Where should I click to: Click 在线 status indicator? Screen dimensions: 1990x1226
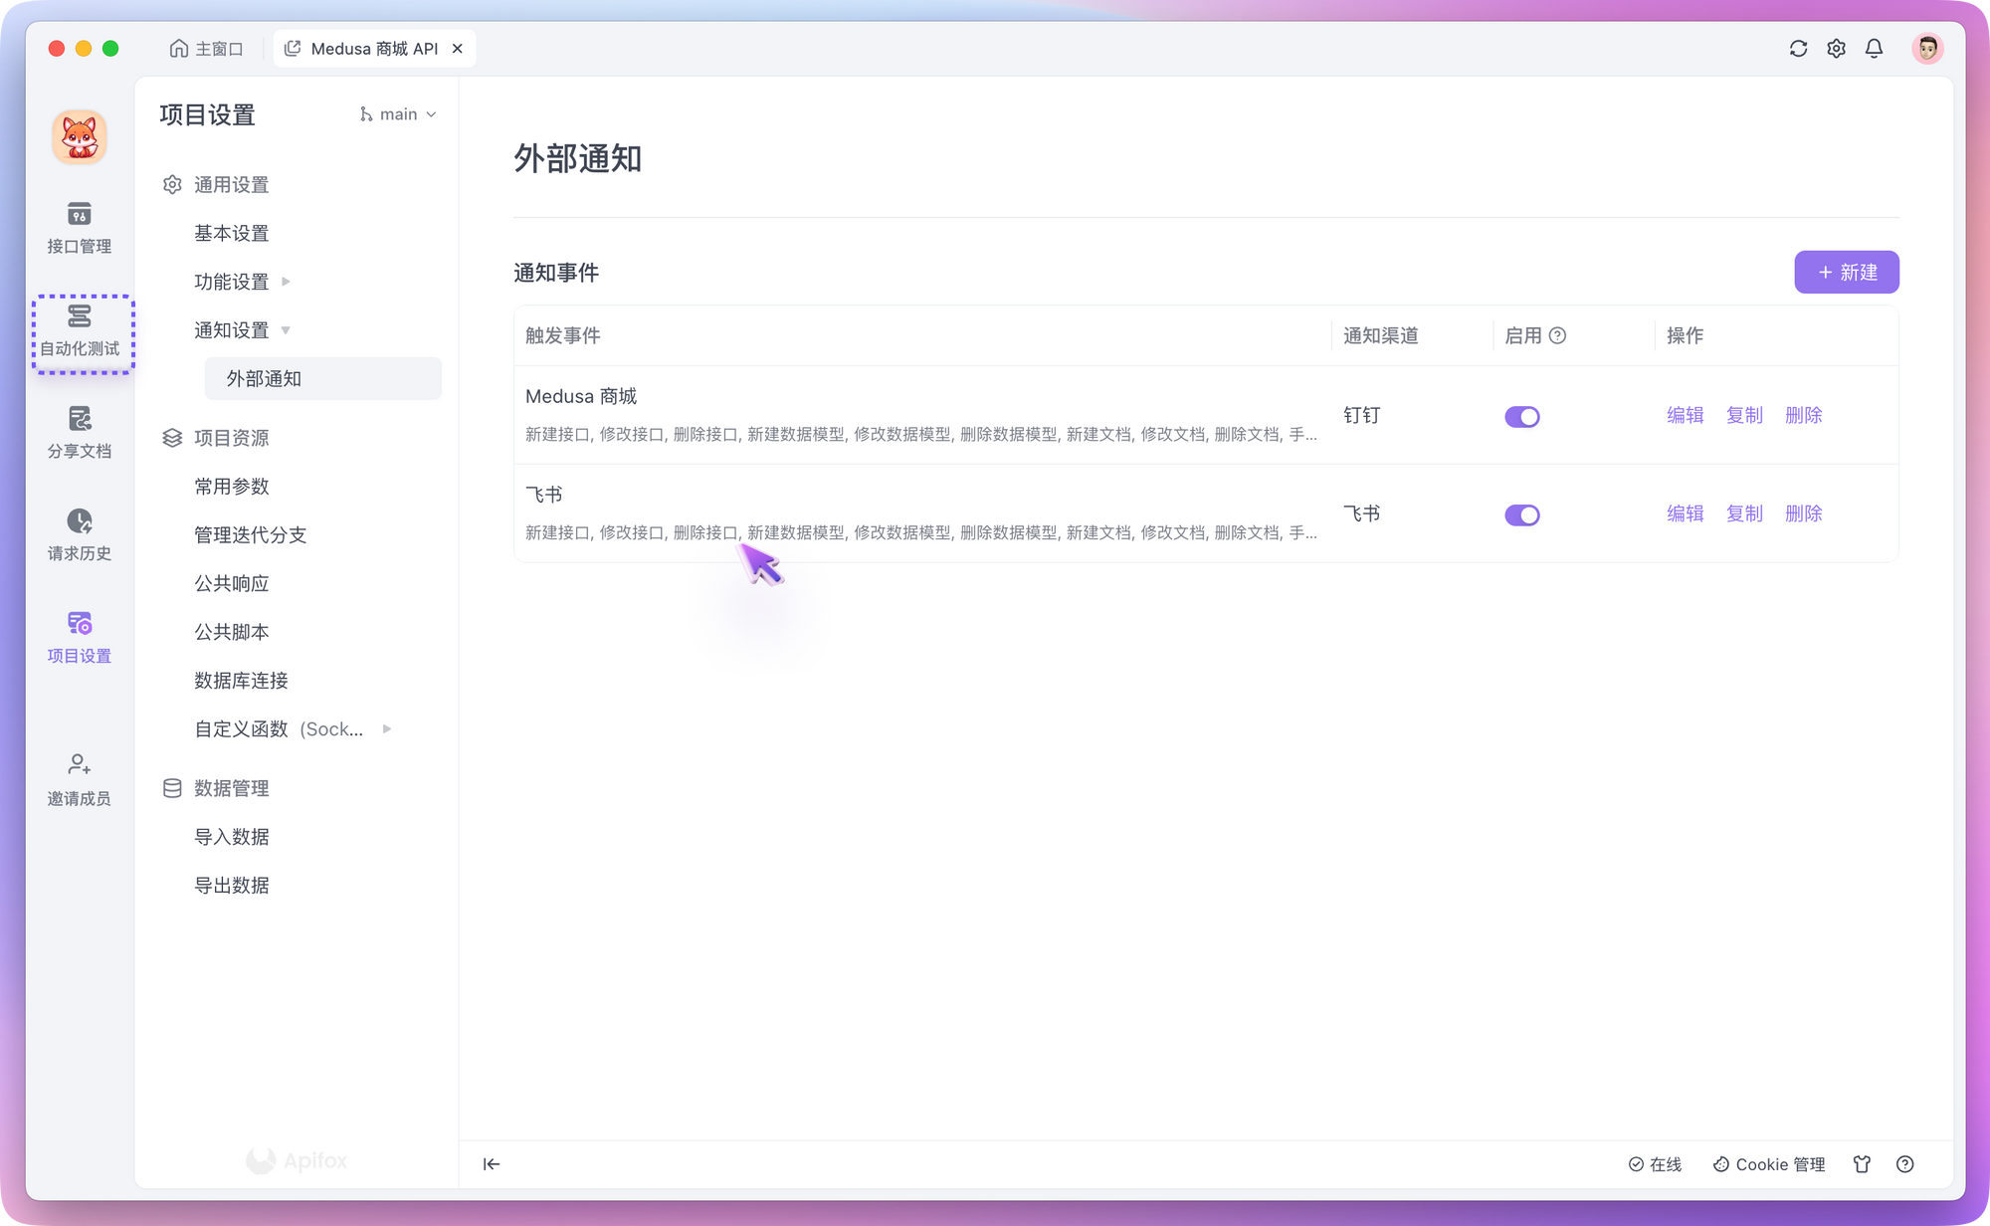[1655, 1164]
